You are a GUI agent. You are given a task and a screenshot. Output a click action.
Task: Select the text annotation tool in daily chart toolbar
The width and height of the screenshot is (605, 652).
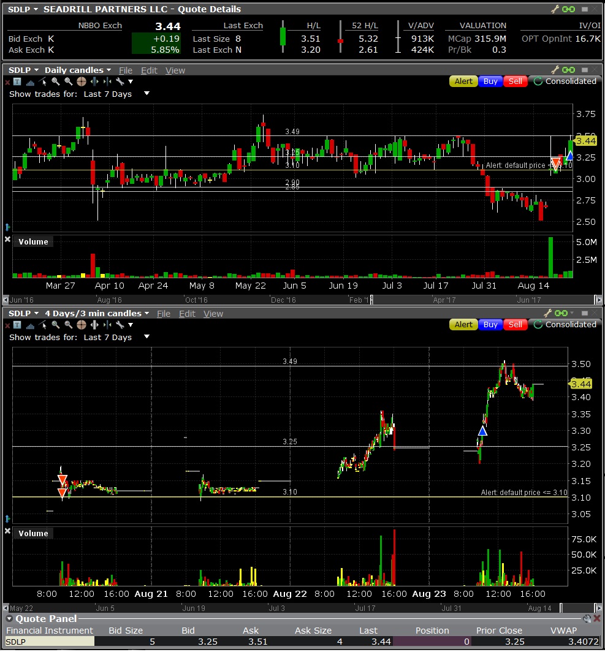coord(17,81)
